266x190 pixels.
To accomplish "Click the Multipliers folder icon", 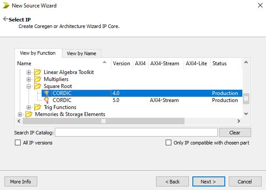I will (38, 79).
